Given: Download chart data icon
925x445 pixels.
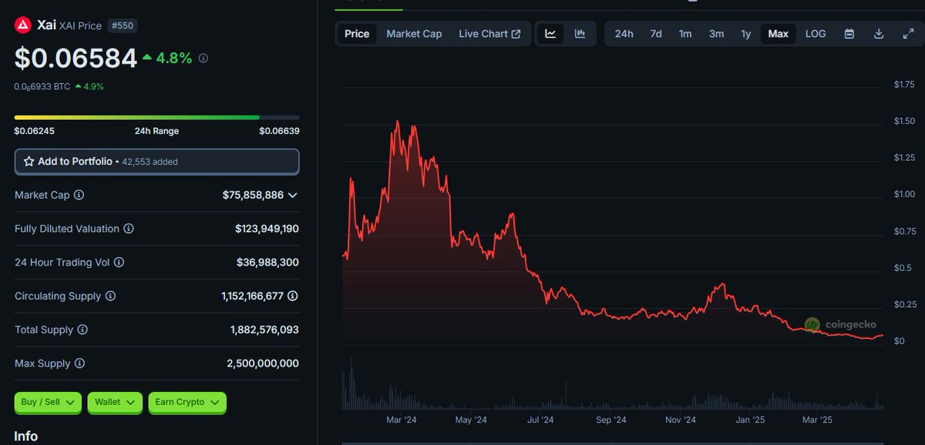Looking at the screenshot, I should click(879, 34).
